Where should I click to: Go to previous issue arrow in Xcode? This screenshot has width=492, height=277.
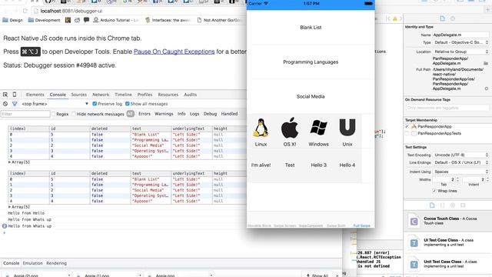pyautogui.click(x=389, y=18)
